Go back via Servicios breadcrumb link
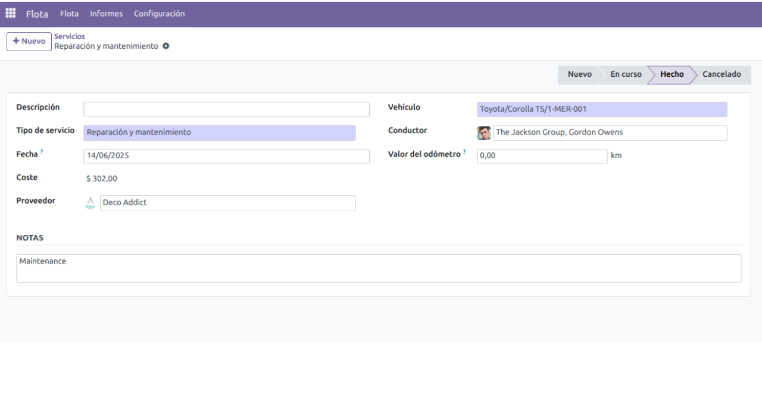Image resolution: width=762 pixels, height=398 pixels. (x=70, y=36)
